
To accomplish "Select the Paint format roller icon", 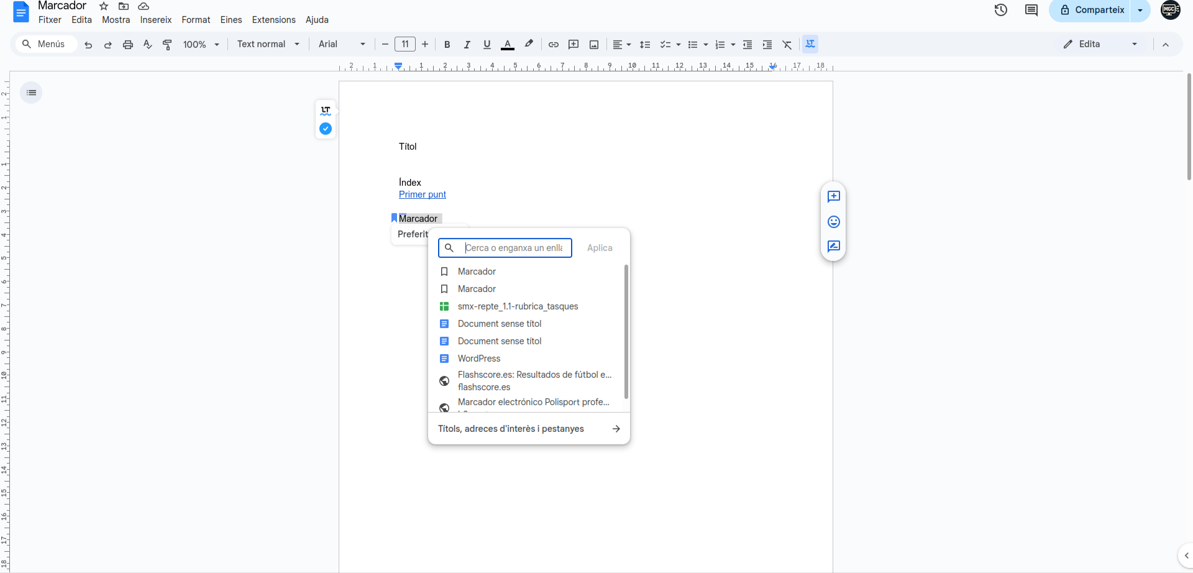I will click(167, 45).
